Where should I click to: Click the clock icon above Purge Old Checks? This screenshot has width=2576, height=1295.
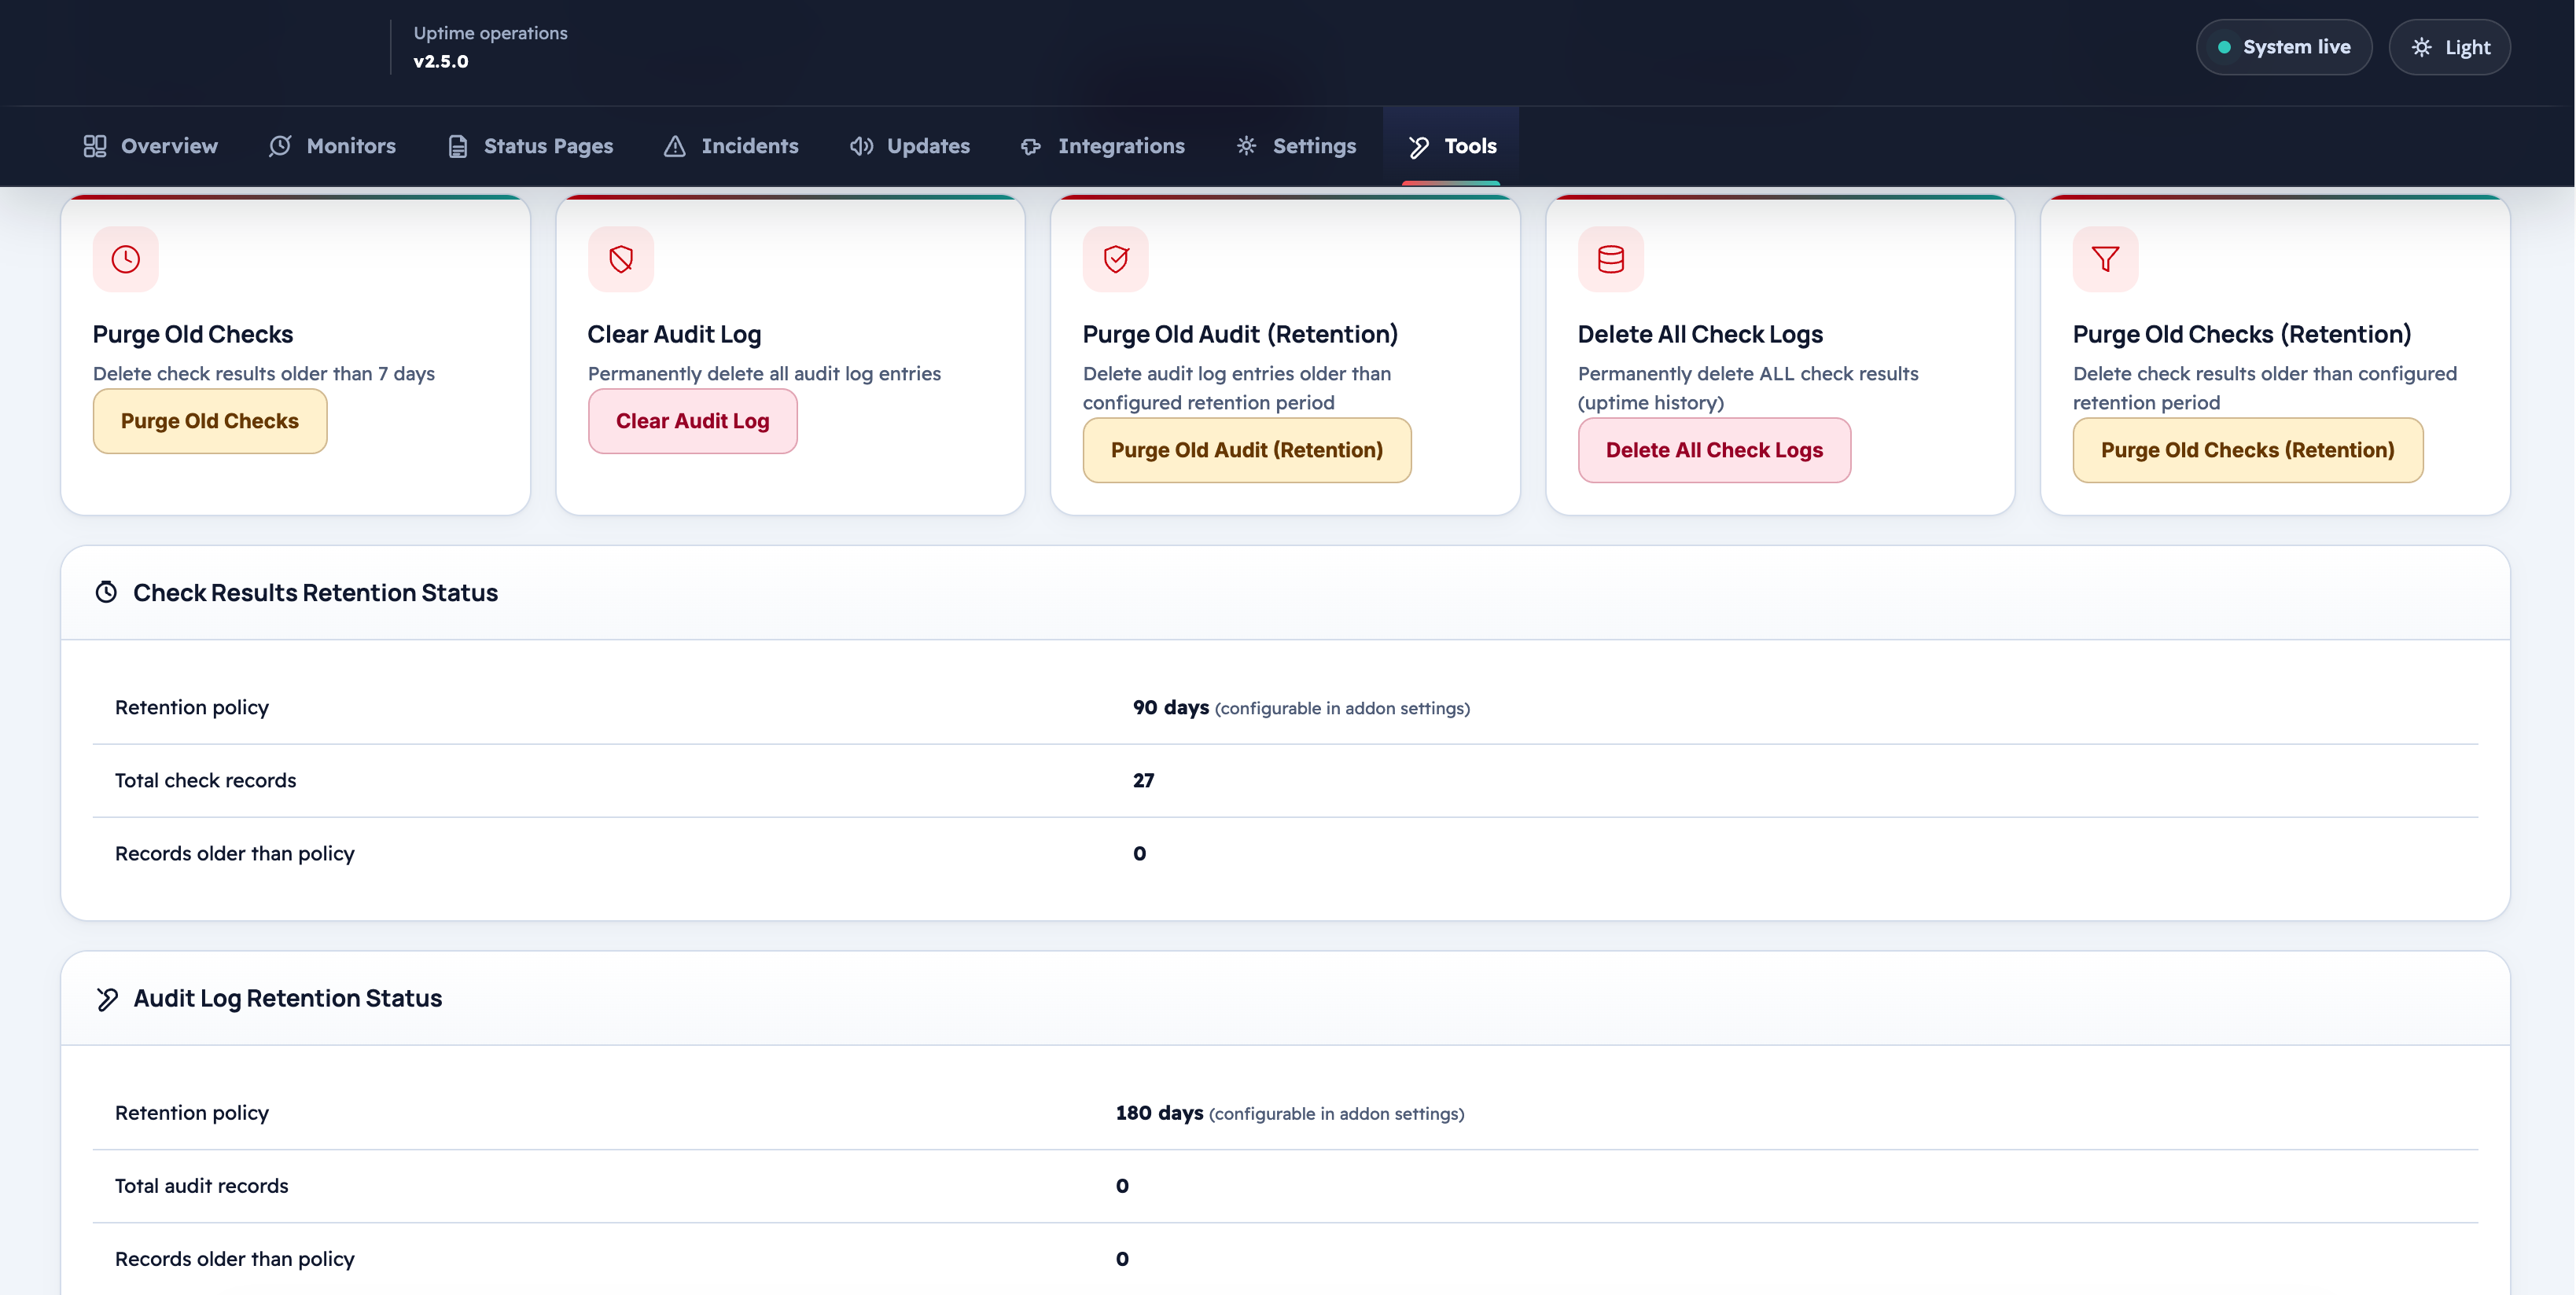[125, 260]
